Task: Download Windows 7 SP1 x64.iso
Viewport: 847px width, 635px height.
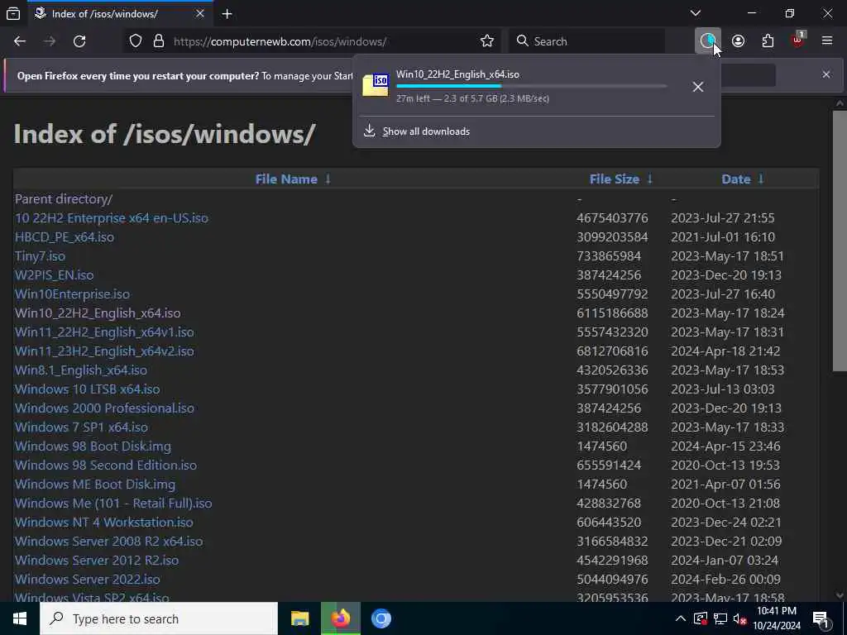Action: [x=81, y=427]
